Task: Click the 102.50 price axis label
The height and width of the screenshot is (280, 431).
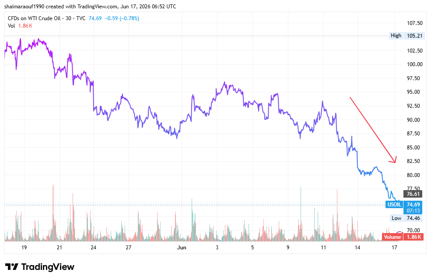Action: (414, 51)
